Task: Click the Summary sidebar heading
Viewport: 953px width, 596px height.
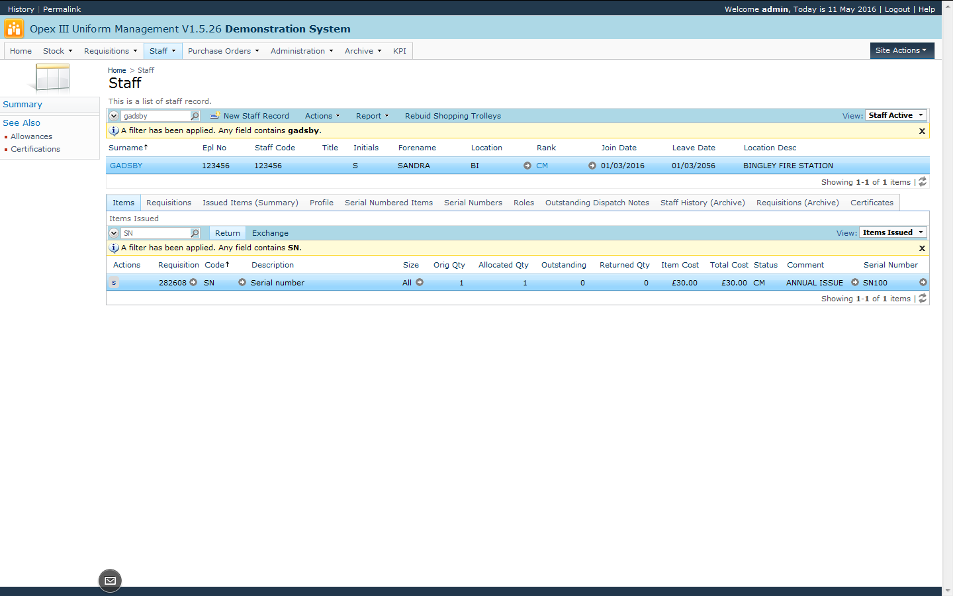Action: point(23,105)
